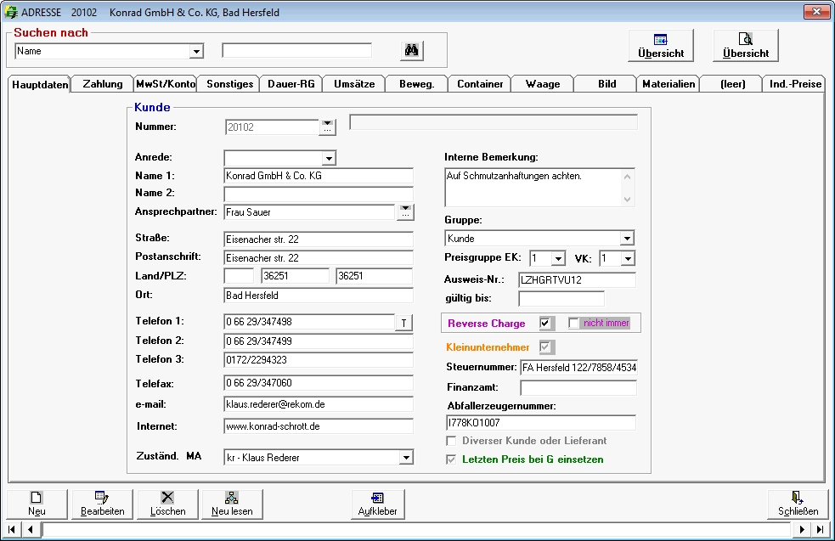Screen dimensions: 835x541
Task: Expand the Zuständ. MA dropdown
Action: (405, 458)
